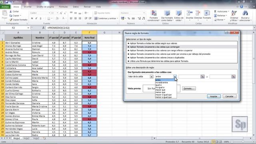
Task: Toggle underline S formatting
Action: pyautogui.click(x=40, y=18)
